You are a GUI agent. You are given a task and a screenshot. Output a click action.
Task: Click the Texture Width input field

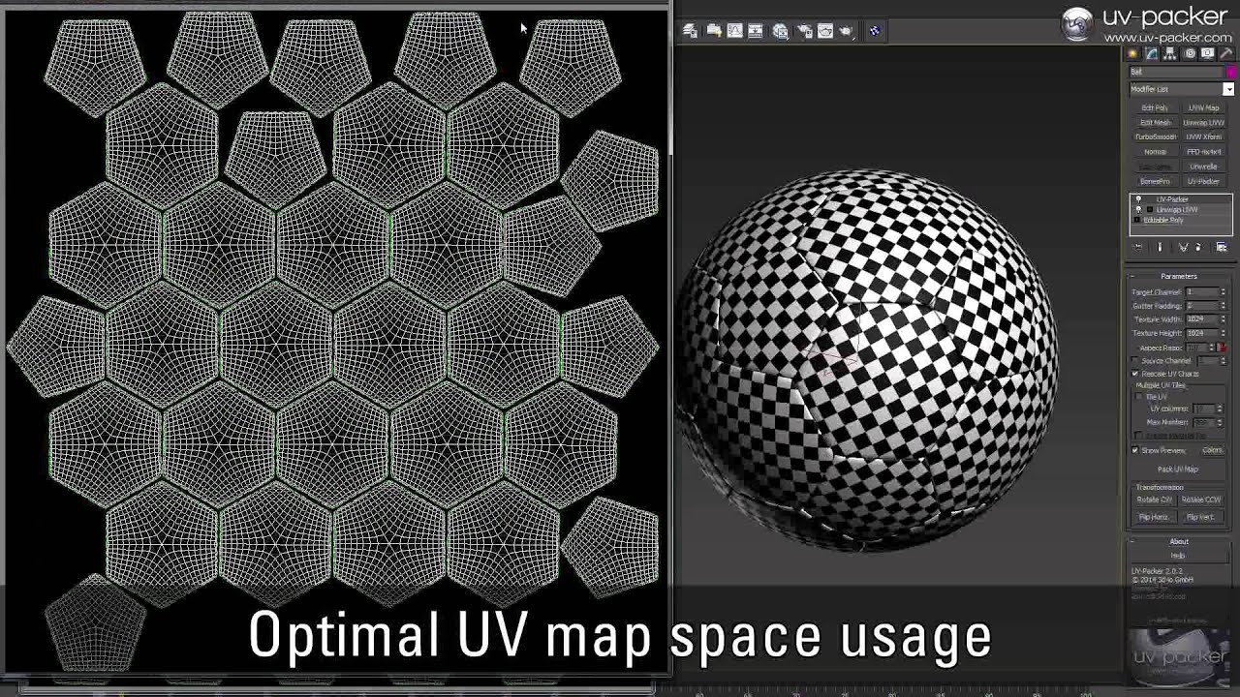pyautogui.click(x=1201, y=318)
